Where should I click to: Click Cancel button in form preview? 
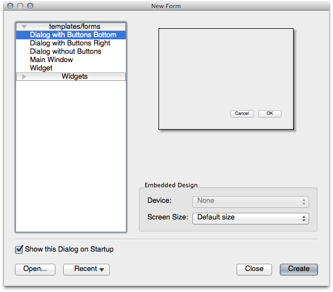point(242,114)
